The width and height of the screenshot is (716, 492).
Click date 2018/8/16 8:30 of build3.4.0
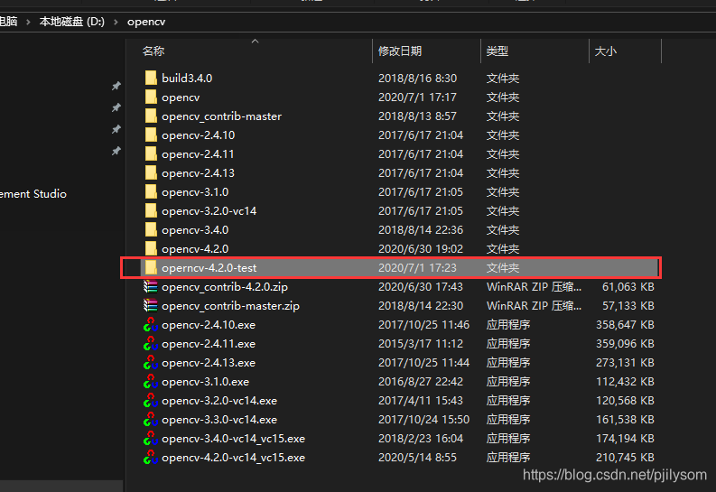[x=417, y=78]
